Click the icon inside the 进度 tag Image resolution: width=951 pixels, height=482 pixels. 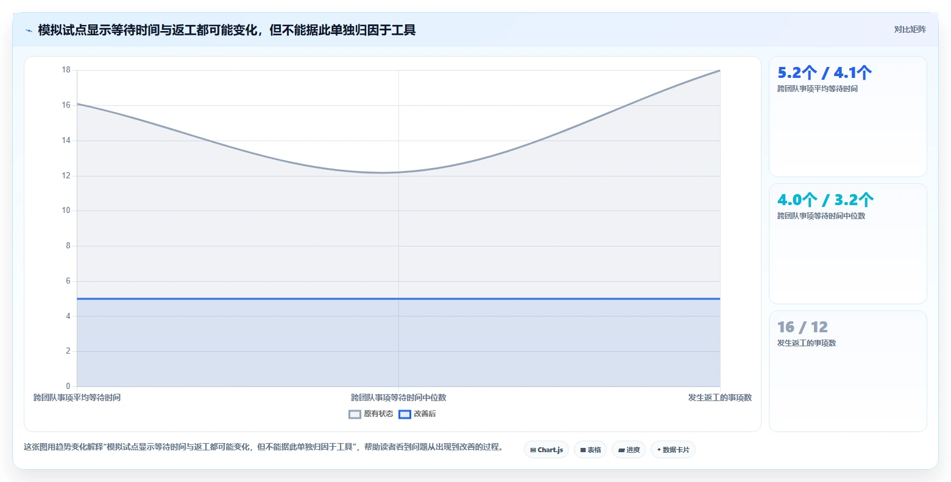tap(621, 450)
